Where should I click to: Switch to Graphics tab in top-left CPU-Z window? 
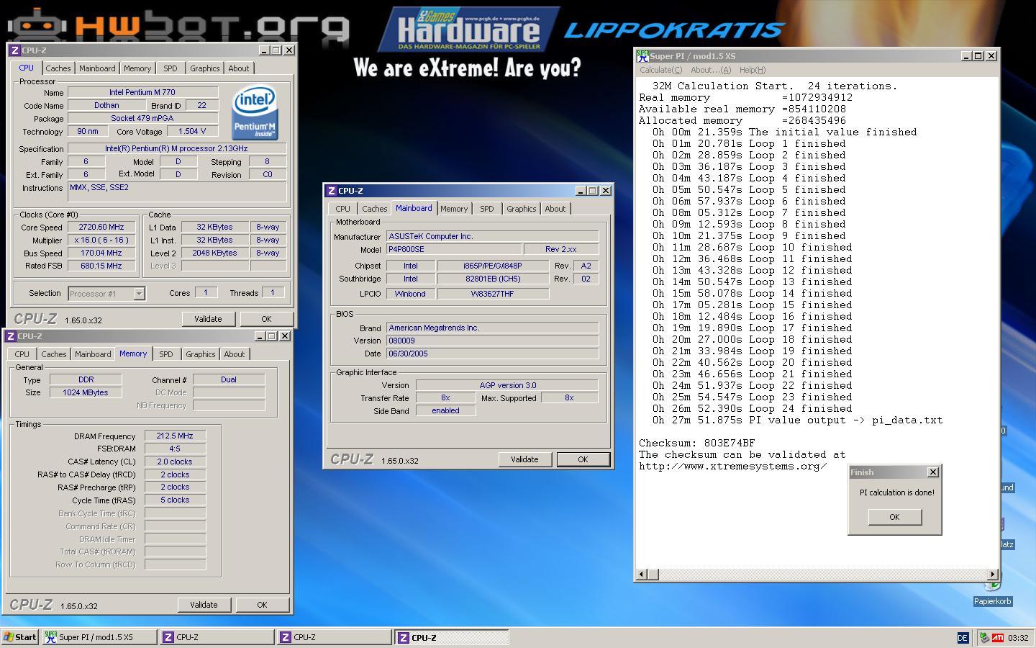[205, 68]
